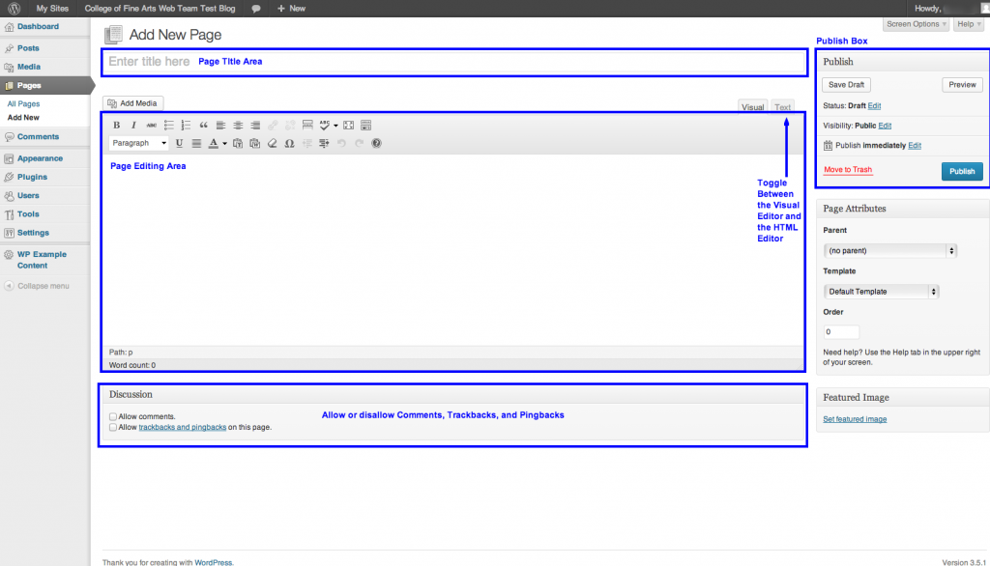Enter fullscreen writing mode
Image resolution: width=990 pixels, height=566 pixels.
click(x=349, y=125)
